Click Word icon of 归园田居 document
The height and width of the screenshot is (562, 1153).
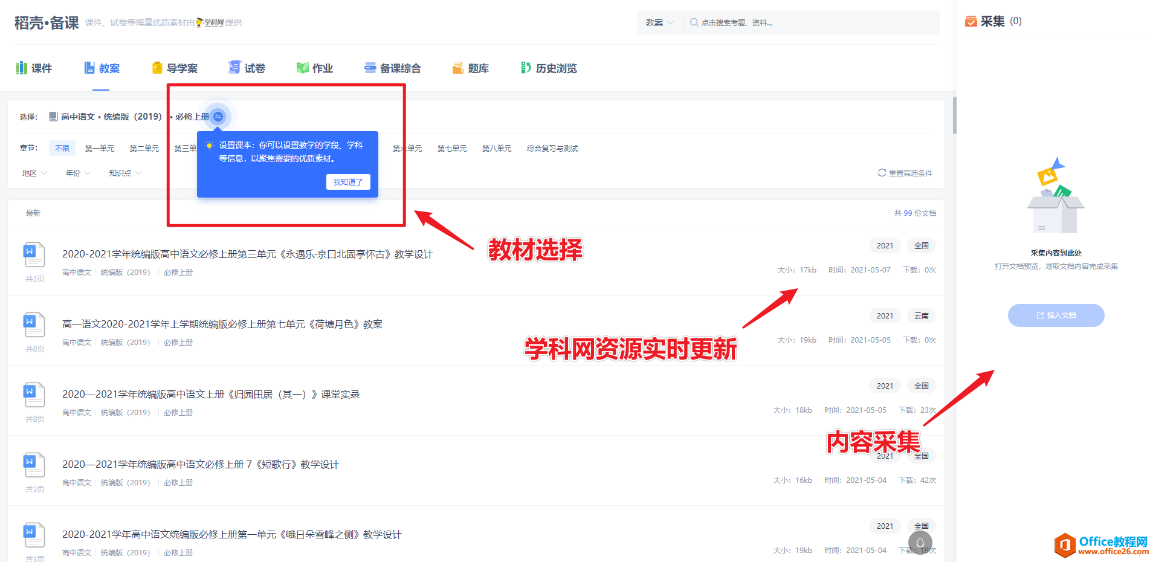(34, 395)
